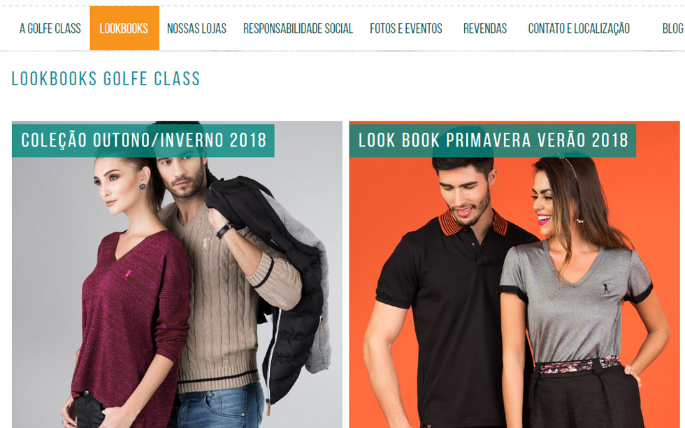Open Coleção Outono/Inverno 2018 title banner

click(143, 140)
